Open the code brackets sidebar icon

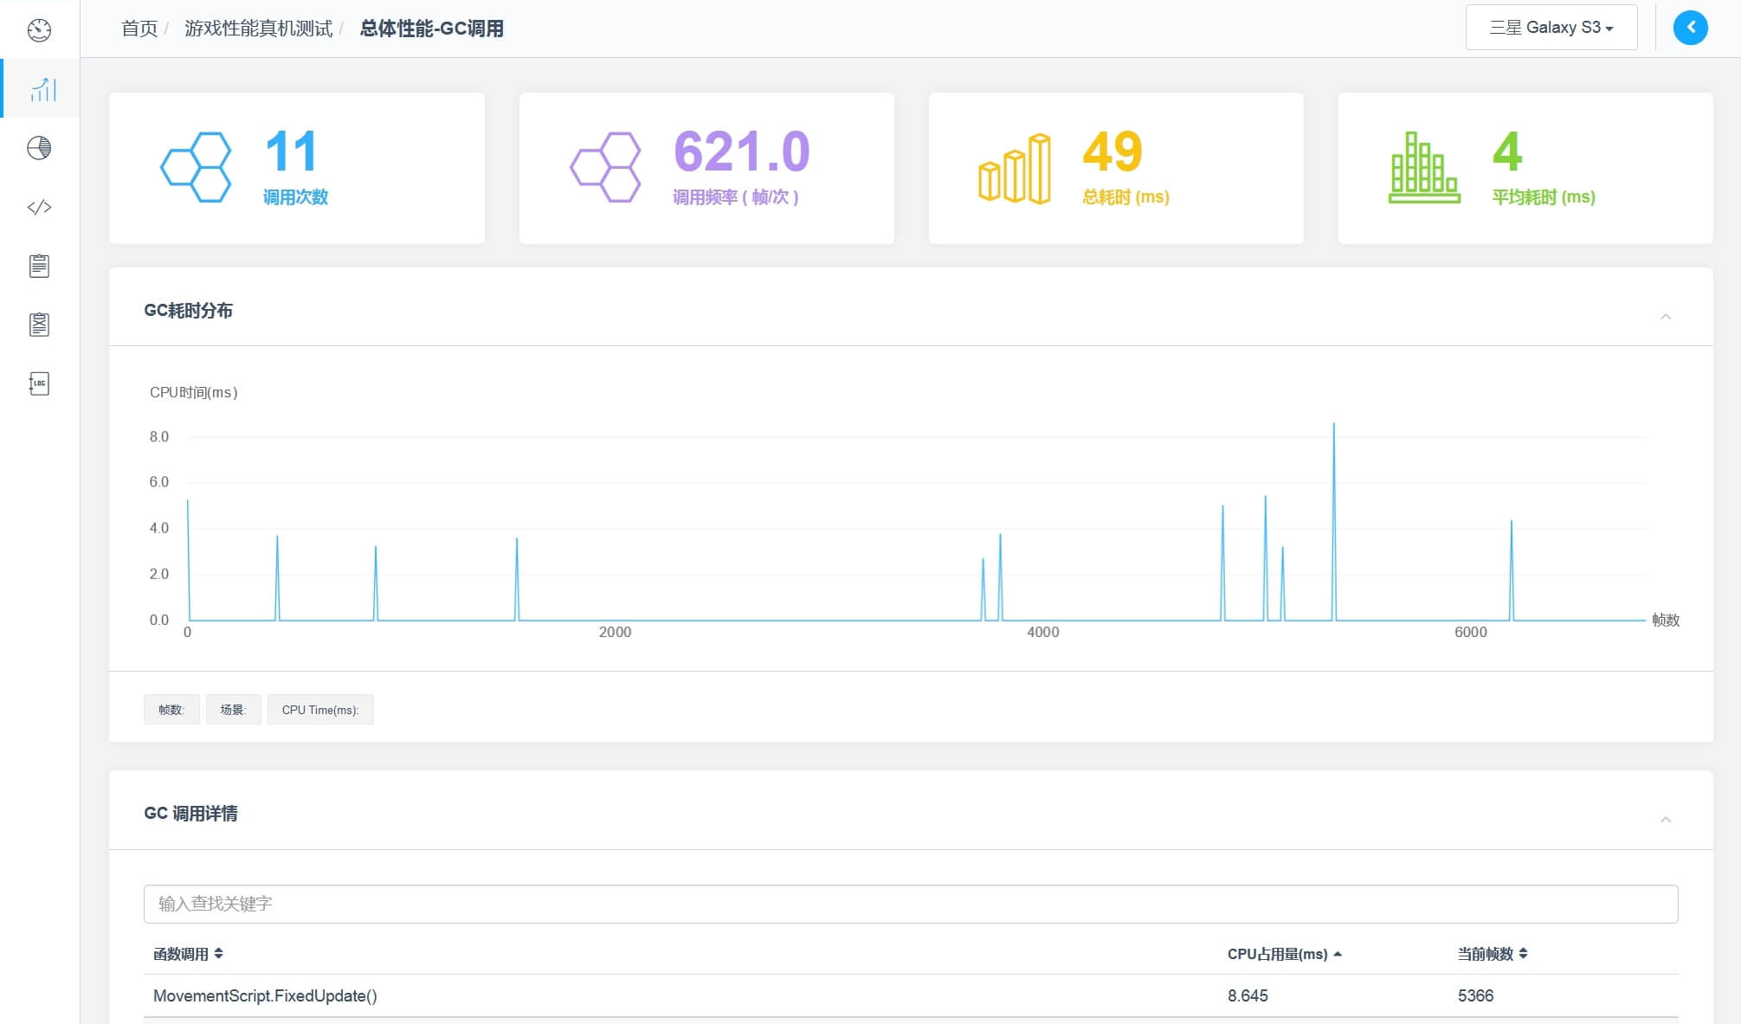click(39, 207)
